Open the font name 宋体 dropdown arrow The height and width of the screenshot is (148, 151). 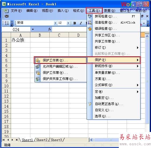[55, 23]
